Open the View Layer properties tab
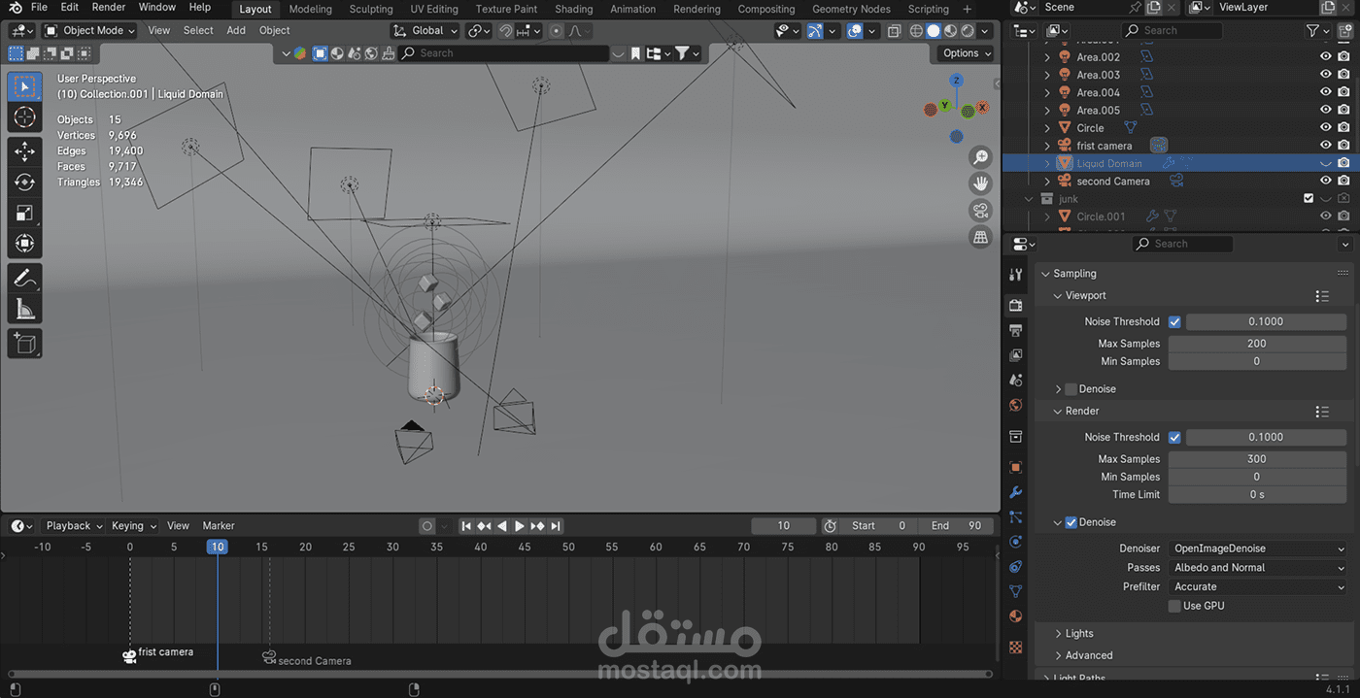Screen dimensions: 1360x698 [x=1016, y=355]
